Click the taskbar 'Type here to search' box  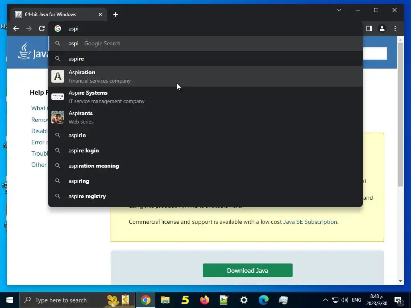coord(77,300)
